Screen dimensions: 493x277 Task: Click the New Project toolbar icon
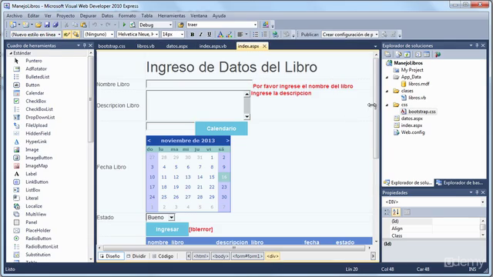point(13,25)
